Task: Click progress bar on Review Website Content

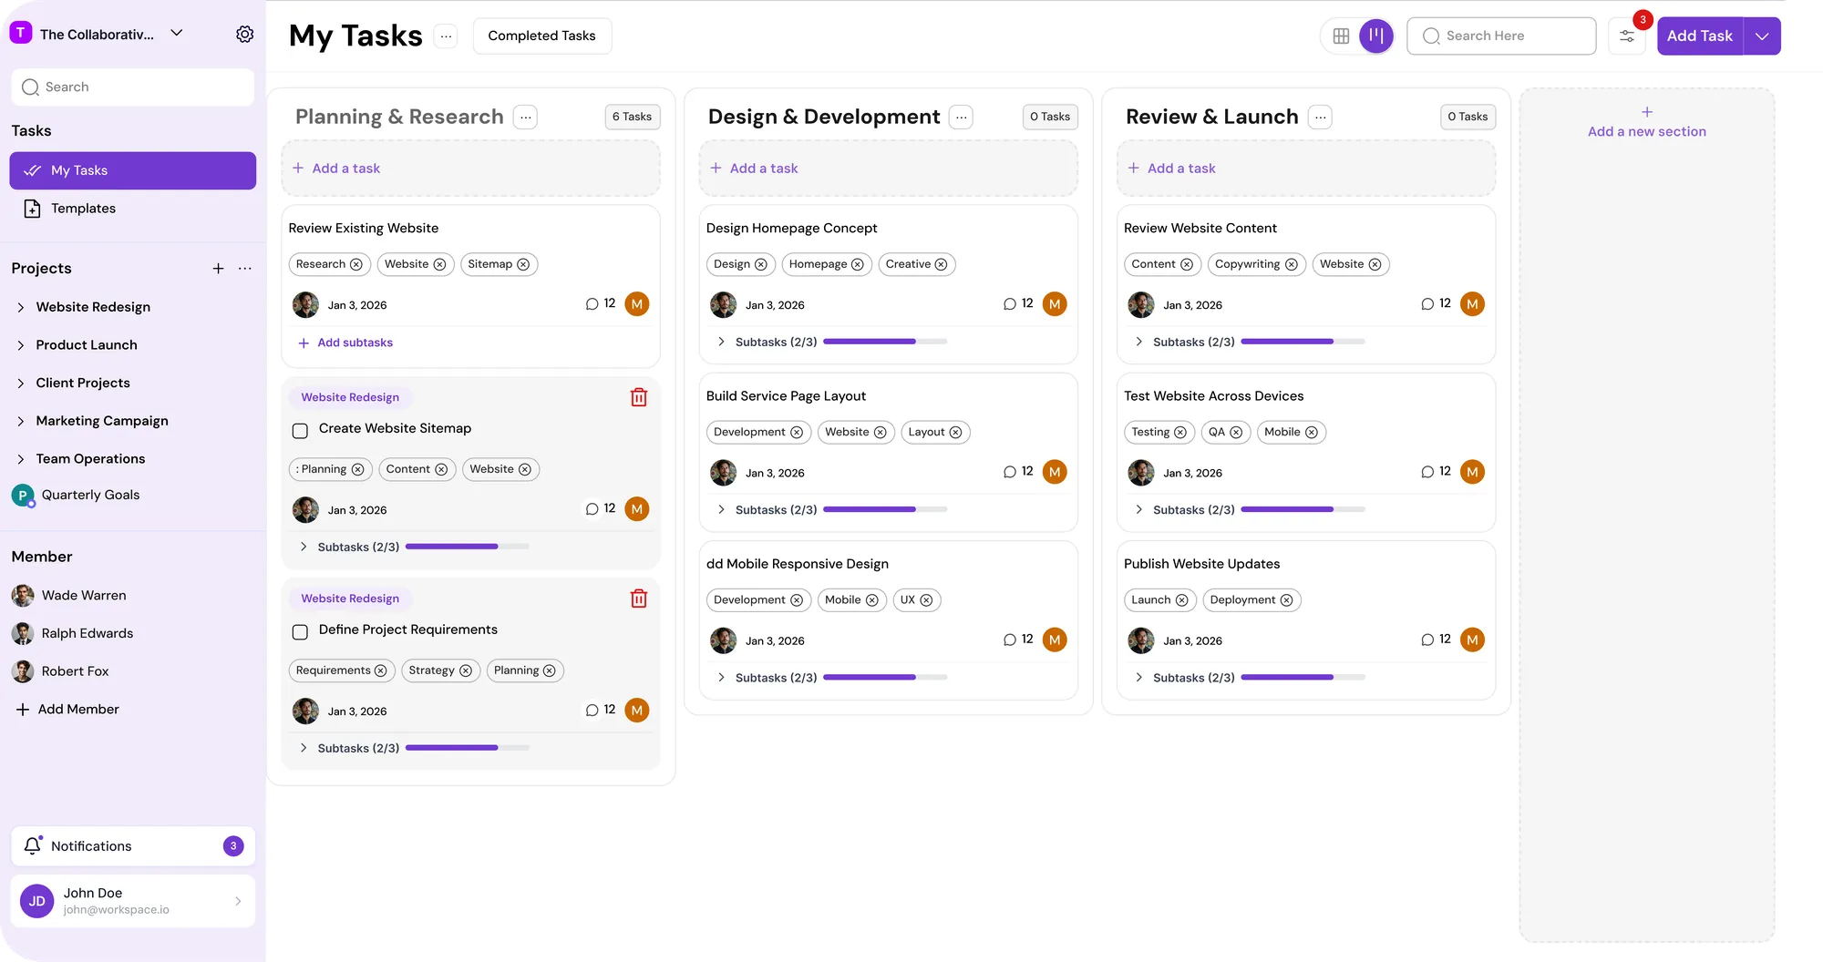Action: point(1303,342)
